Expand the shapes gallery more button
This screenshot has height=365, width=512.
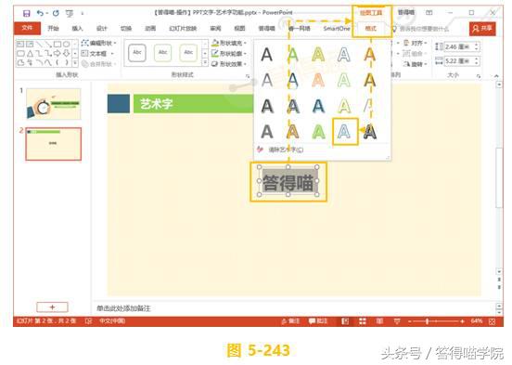coord(75,62)
